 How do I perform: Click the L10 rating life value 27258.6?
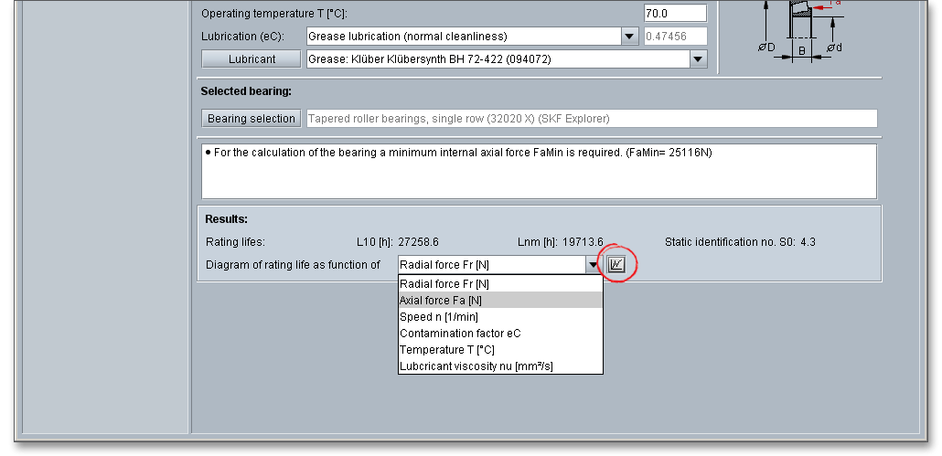click(x=419, y=242)
